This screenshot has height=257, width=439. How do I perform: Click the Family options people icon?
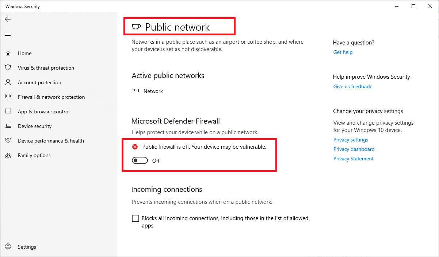tap(8, 155)
